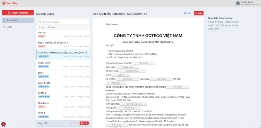Select the New Demo template

click(63, 105)
